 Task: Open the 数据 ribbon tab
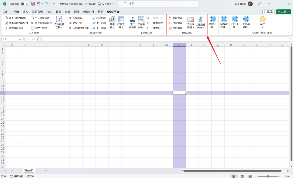pyautogui.click(x=58, y=12)
